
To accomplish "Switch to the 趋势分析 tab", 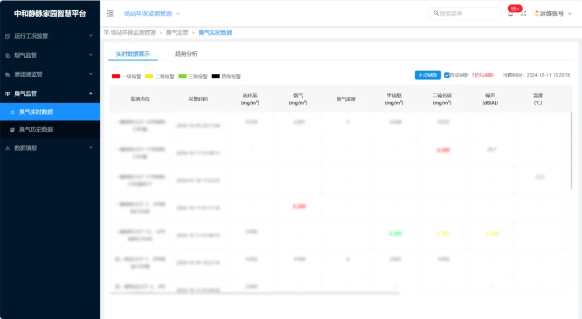I will click(186, 54).
